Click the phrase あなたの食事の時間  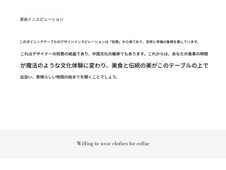point(190,54)
